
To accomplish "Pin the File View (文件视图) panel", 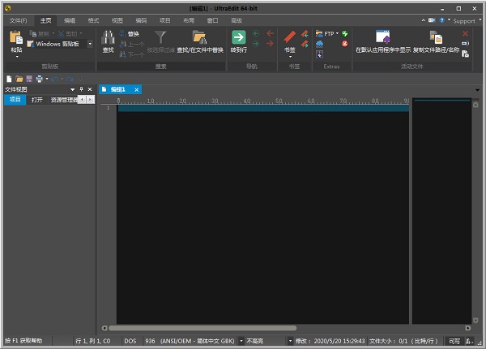I will [x=81, y=89].
